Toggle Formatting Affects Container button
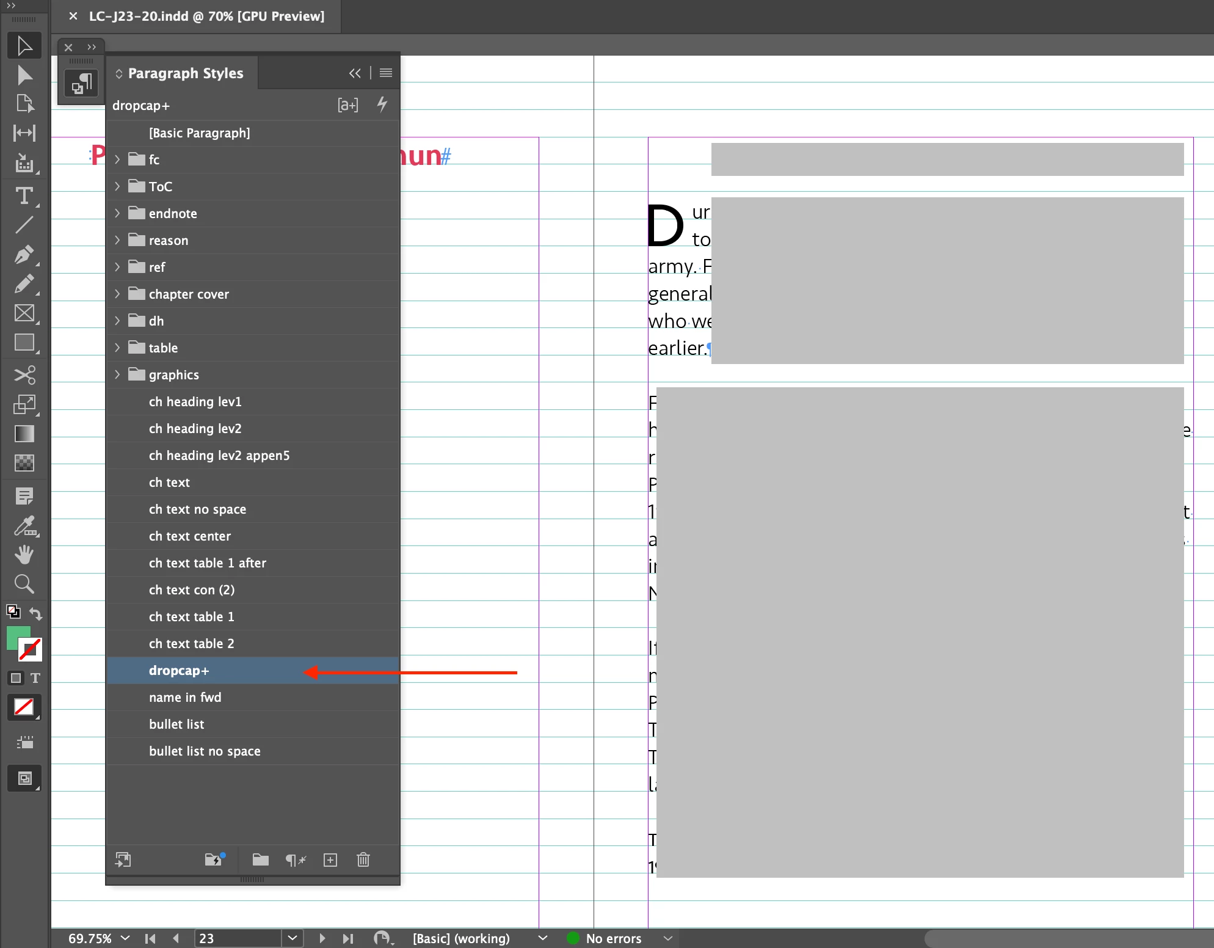Viewport: 1214px width, 948px height. (16, 678)
